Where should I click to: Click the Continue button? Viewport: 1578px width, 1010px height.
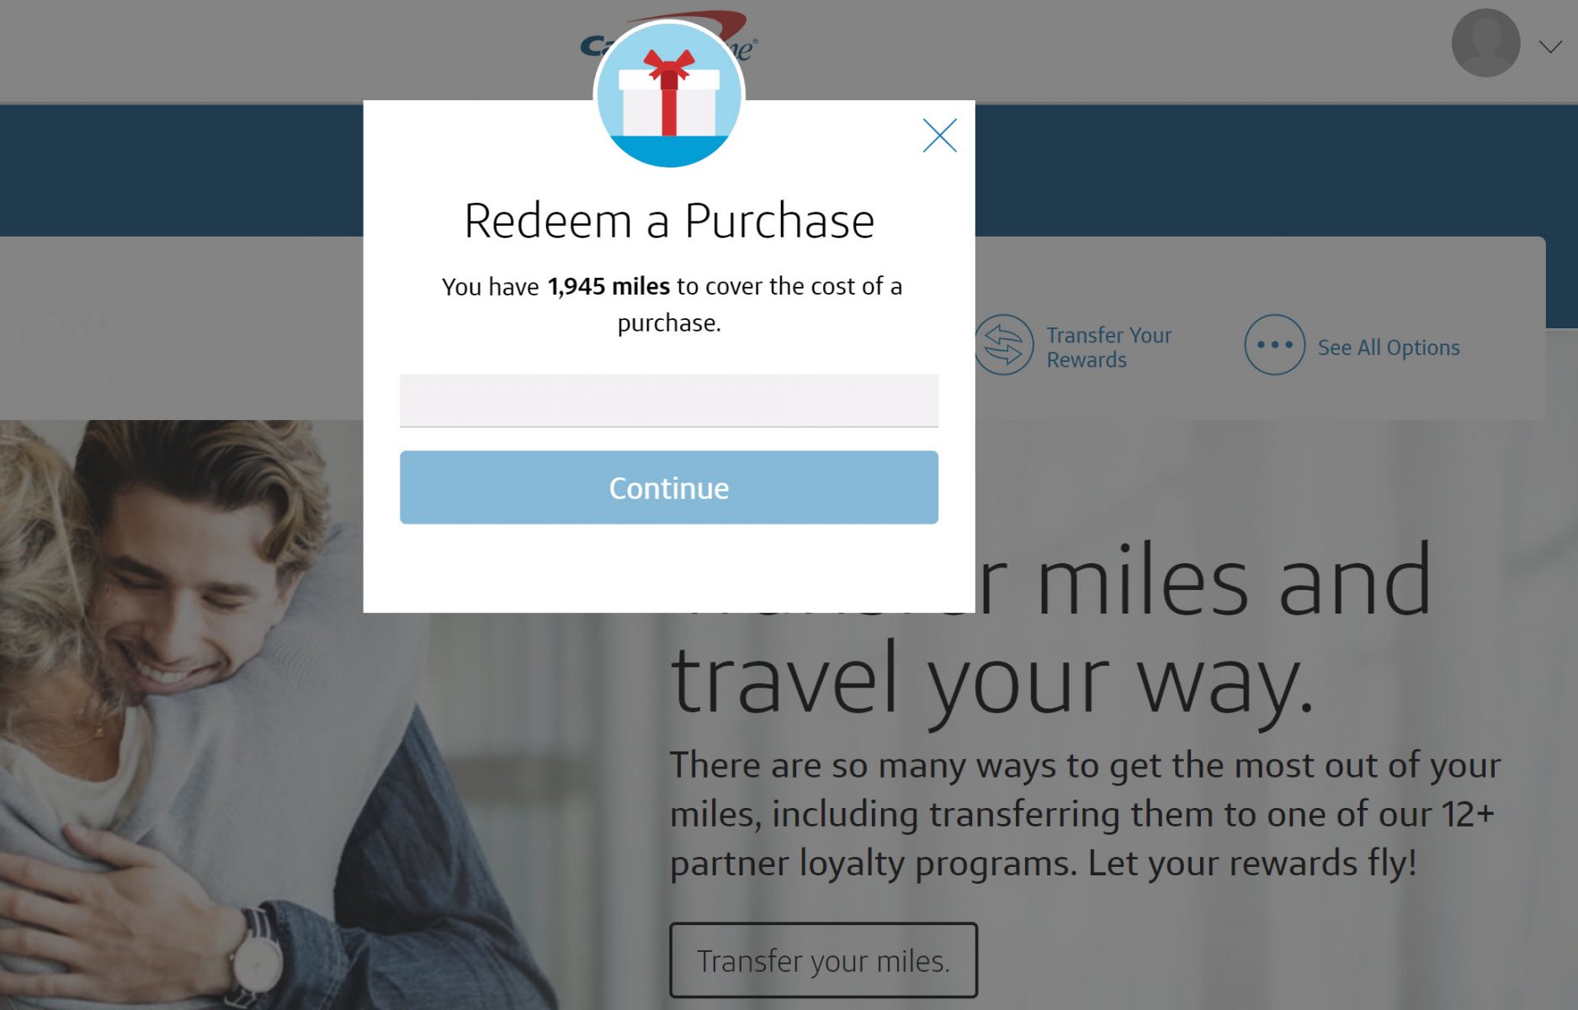[669, 487]
